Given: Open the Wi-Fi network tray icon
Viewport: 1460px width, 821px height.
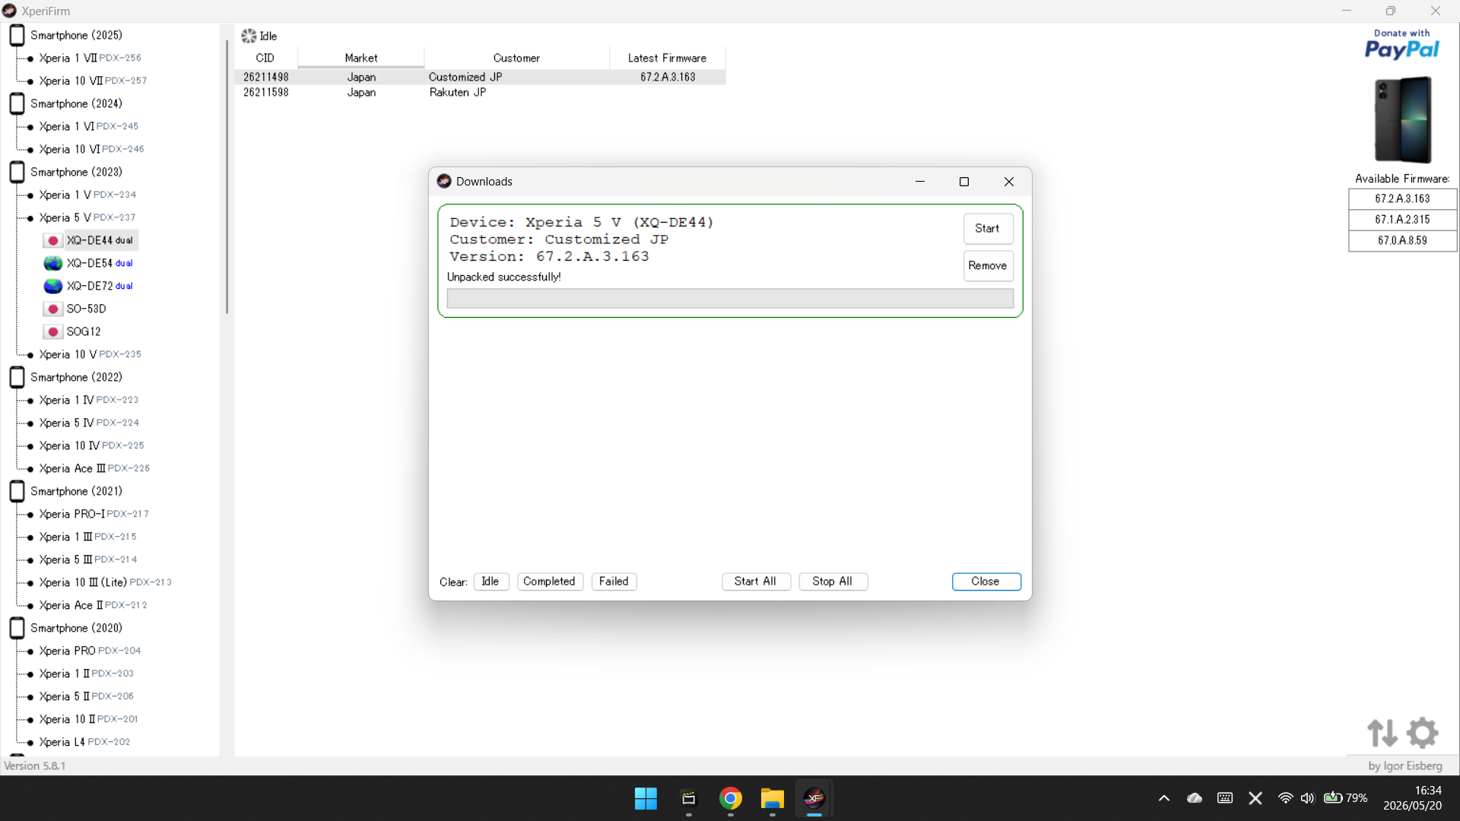Looking at the screenshot, I should pos(1285,798).
